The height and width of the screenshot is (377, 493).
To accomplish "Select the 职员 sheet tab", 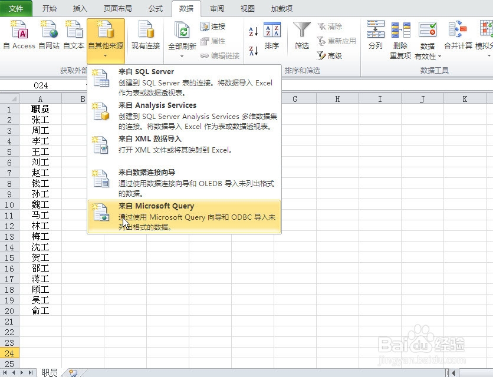I will 50,371.
